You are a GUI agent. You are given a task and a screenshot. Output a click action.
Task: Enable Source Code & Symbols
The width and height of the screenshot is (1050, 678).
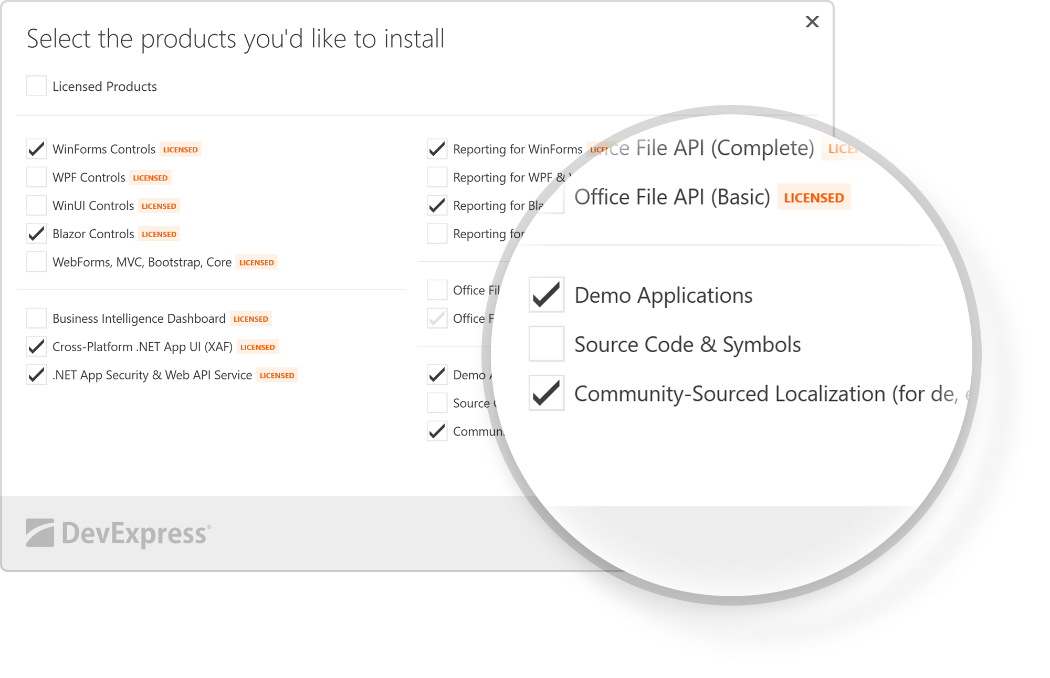545,344
